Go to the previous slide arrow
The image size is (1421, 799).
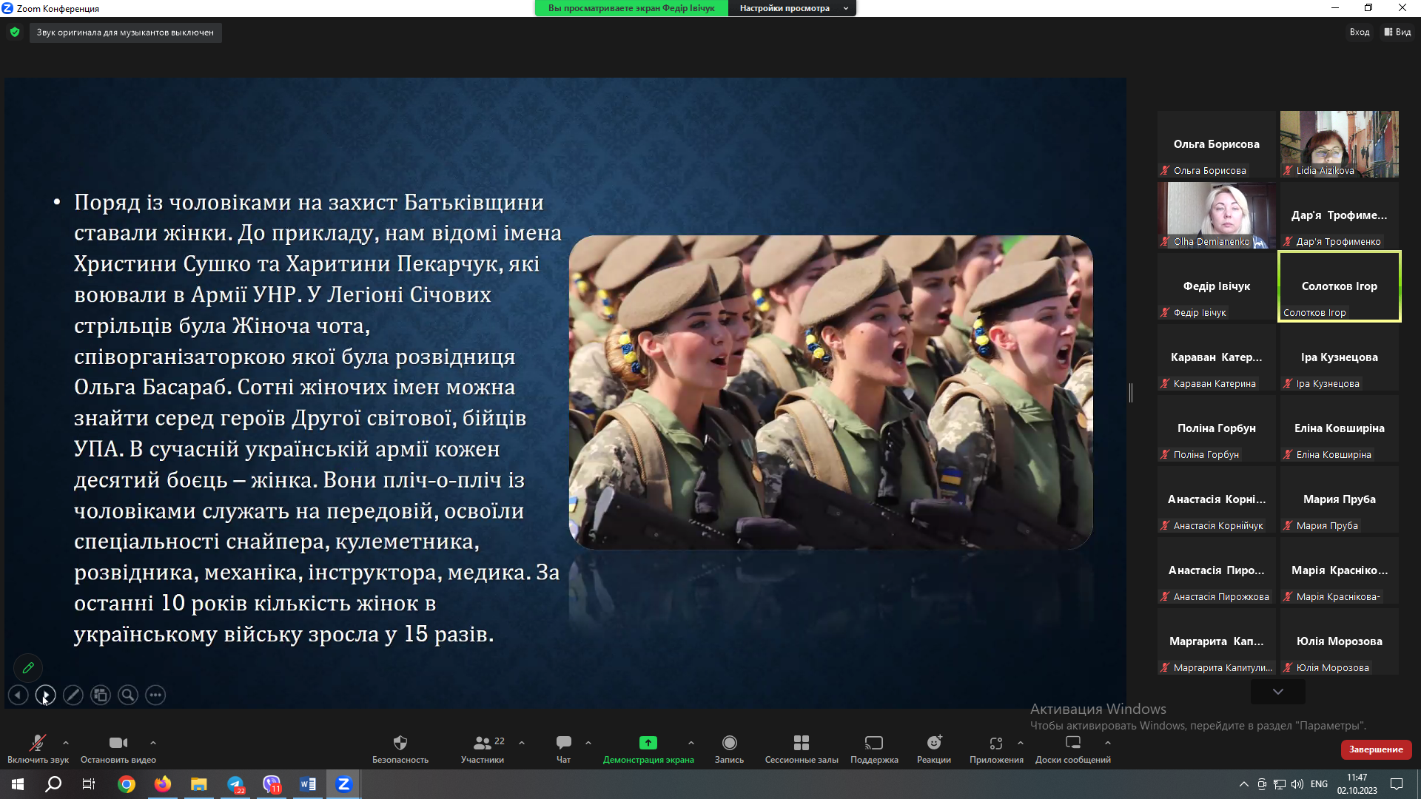[x=18, y=695]
